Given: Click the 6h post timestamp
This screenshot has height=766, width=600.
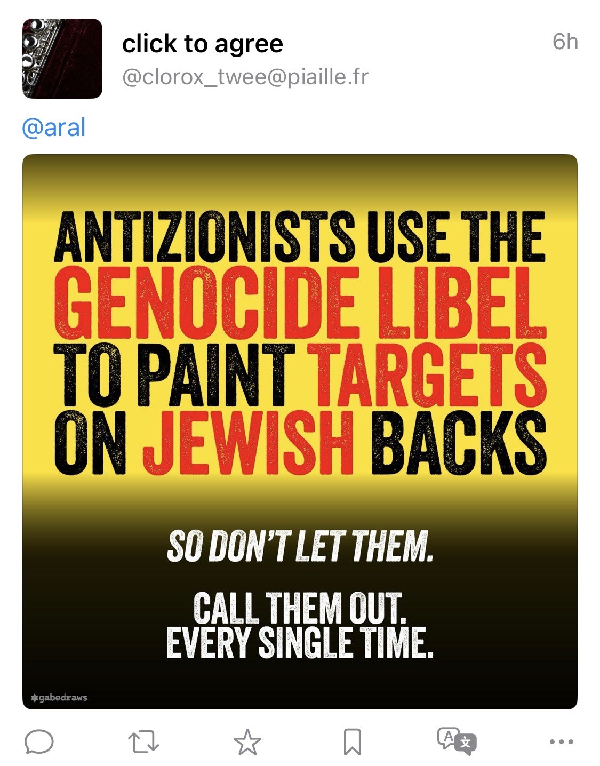Looking at the screenshot, I should 565,42.
